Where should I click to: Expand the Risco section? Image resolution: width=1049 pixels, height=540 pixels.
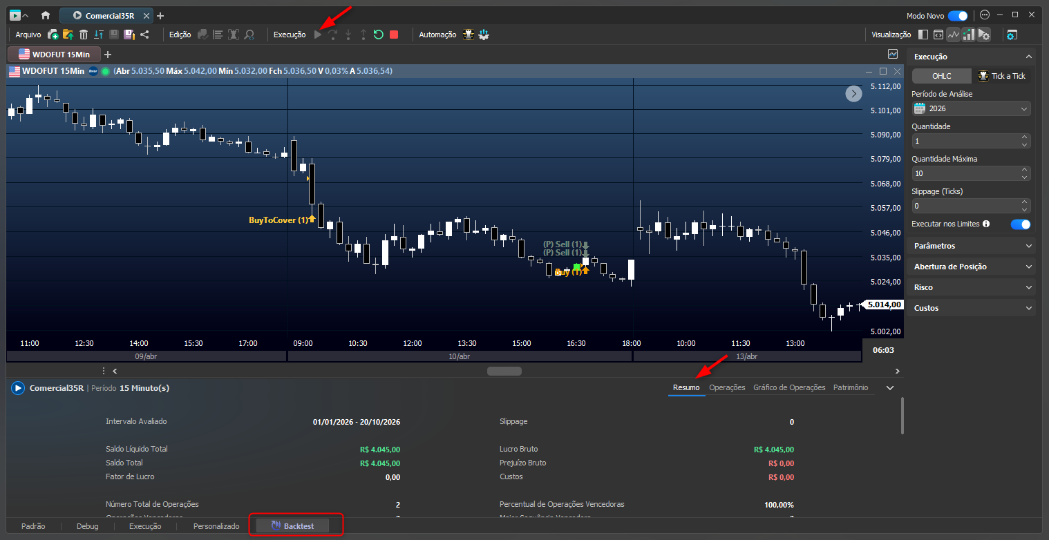click(x=971, y=287)
